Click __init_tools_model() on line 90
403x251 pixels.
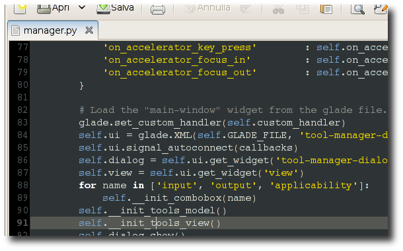[168, 211]
